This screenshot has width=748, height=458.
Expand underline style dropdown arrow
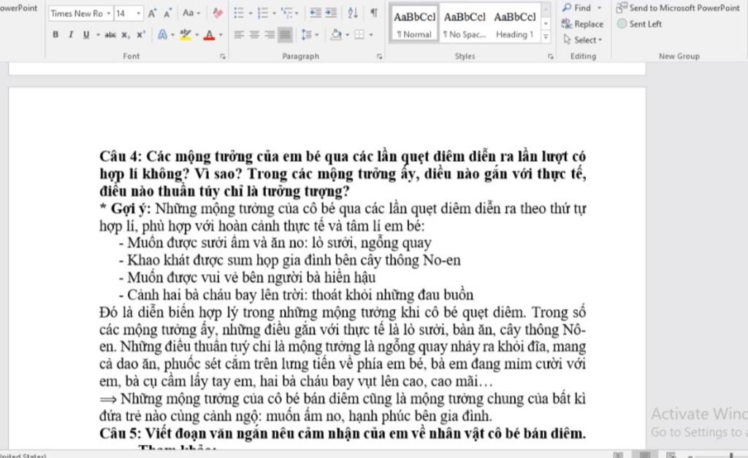98,35
